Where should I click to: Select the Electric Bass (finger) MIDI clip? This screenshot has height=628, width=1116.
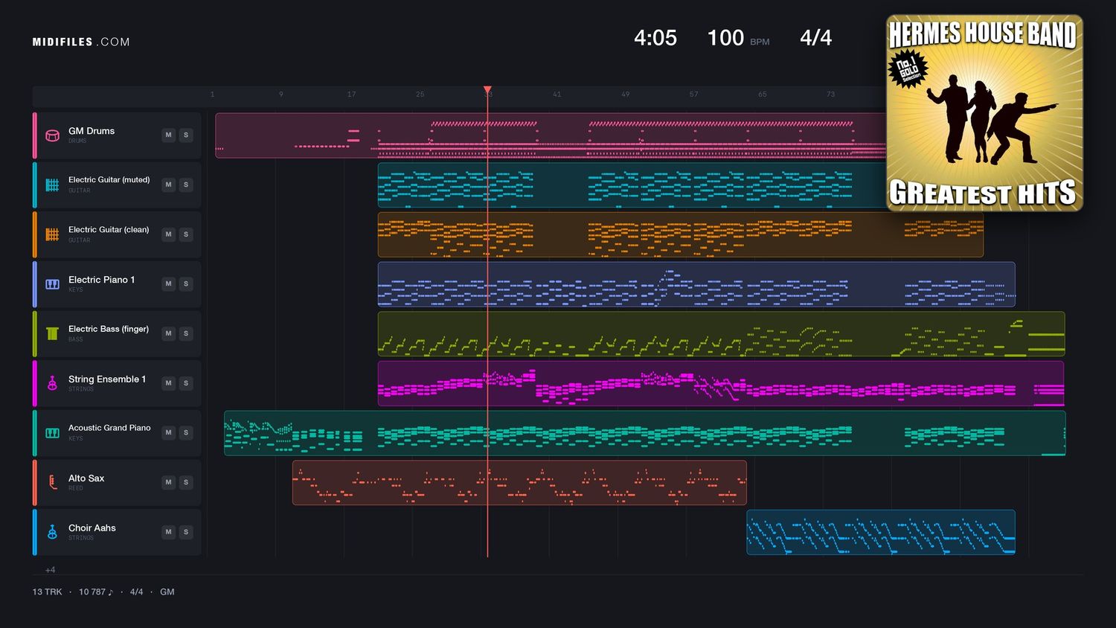click(x=721, y=334)
